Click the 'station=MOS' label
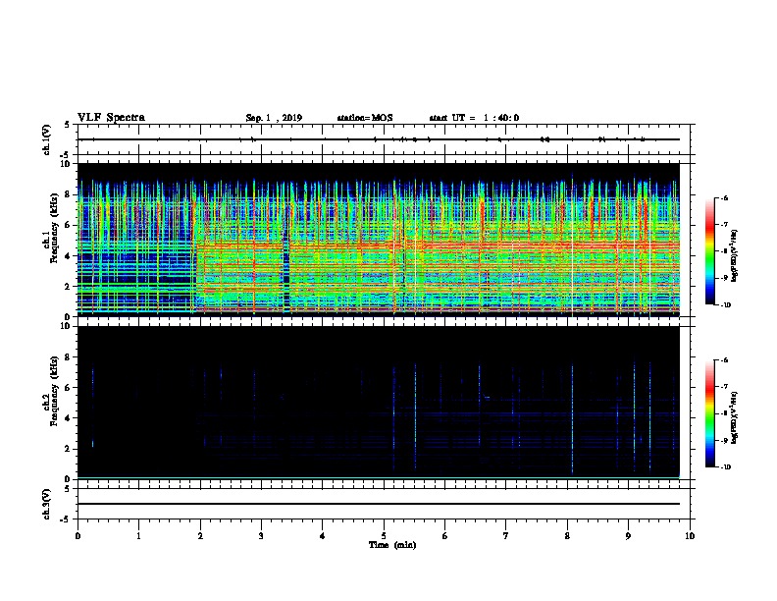This screenshot has width=777, height=601. click(x=365, y=118)
